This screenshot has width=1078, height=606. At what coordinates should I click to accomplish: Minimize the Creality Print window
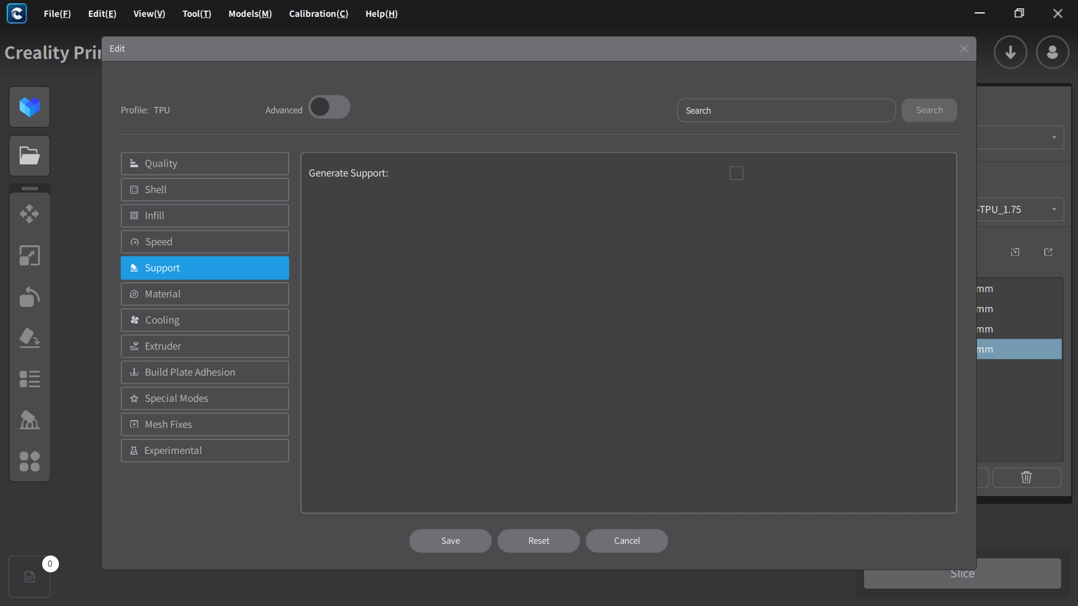(980, 13)
